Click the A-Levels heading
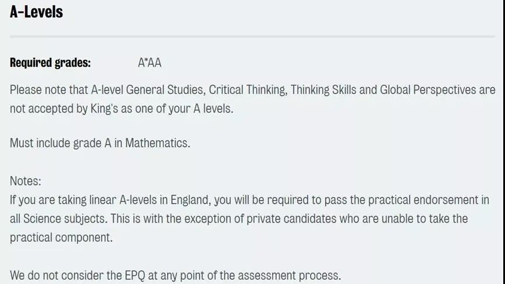The width and height of the screenshot is (505, 284). coord(37,12)
